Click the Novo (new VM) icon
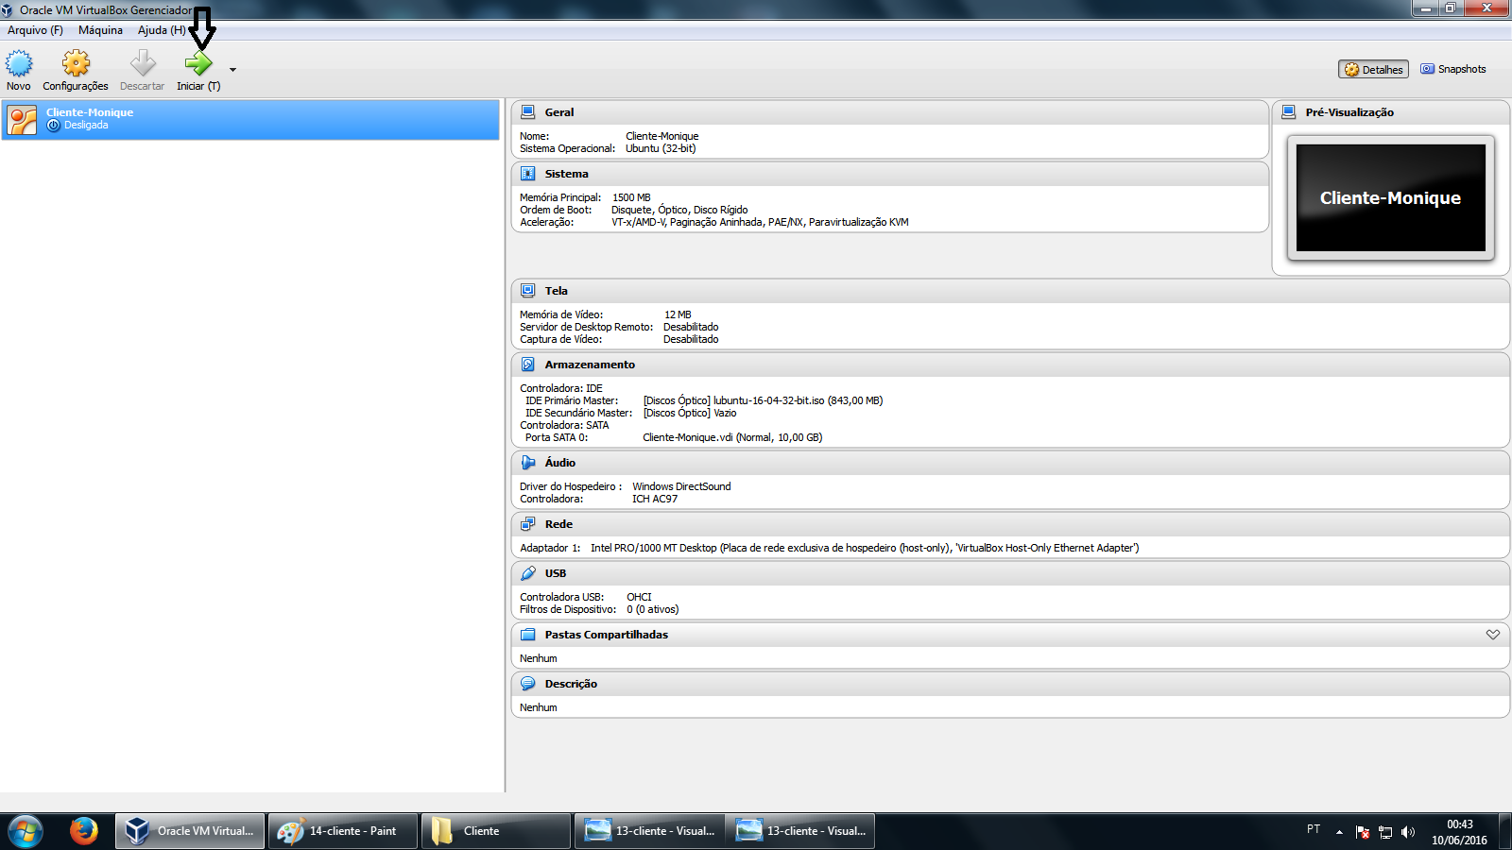The height and width of the screenshot is (850, 1512). coord(19,63)
